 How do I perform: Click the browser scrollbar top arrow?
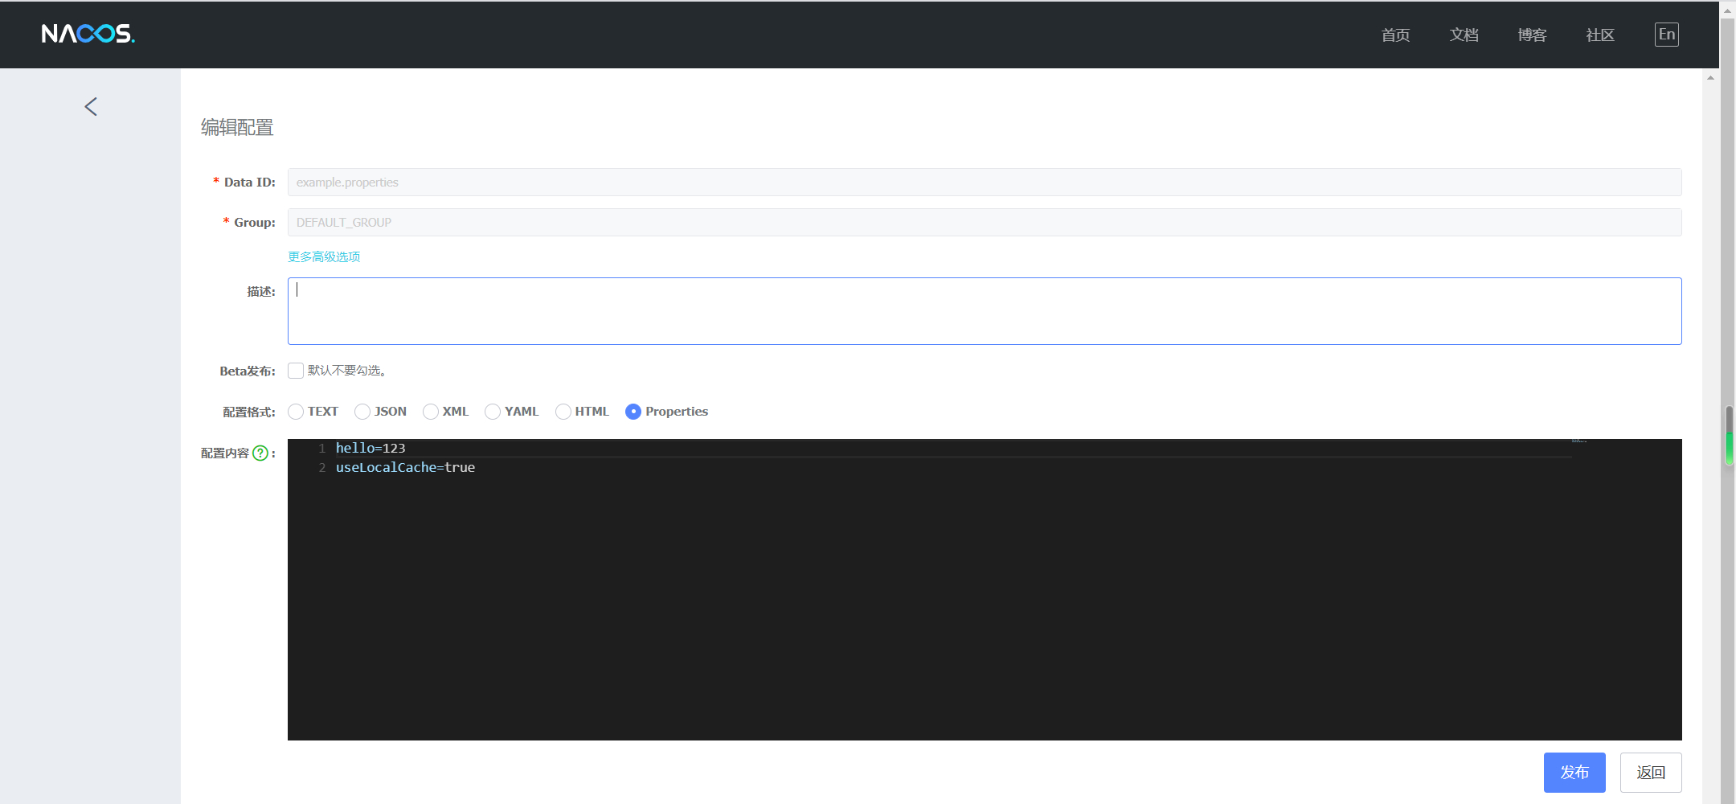(1728, 10)
